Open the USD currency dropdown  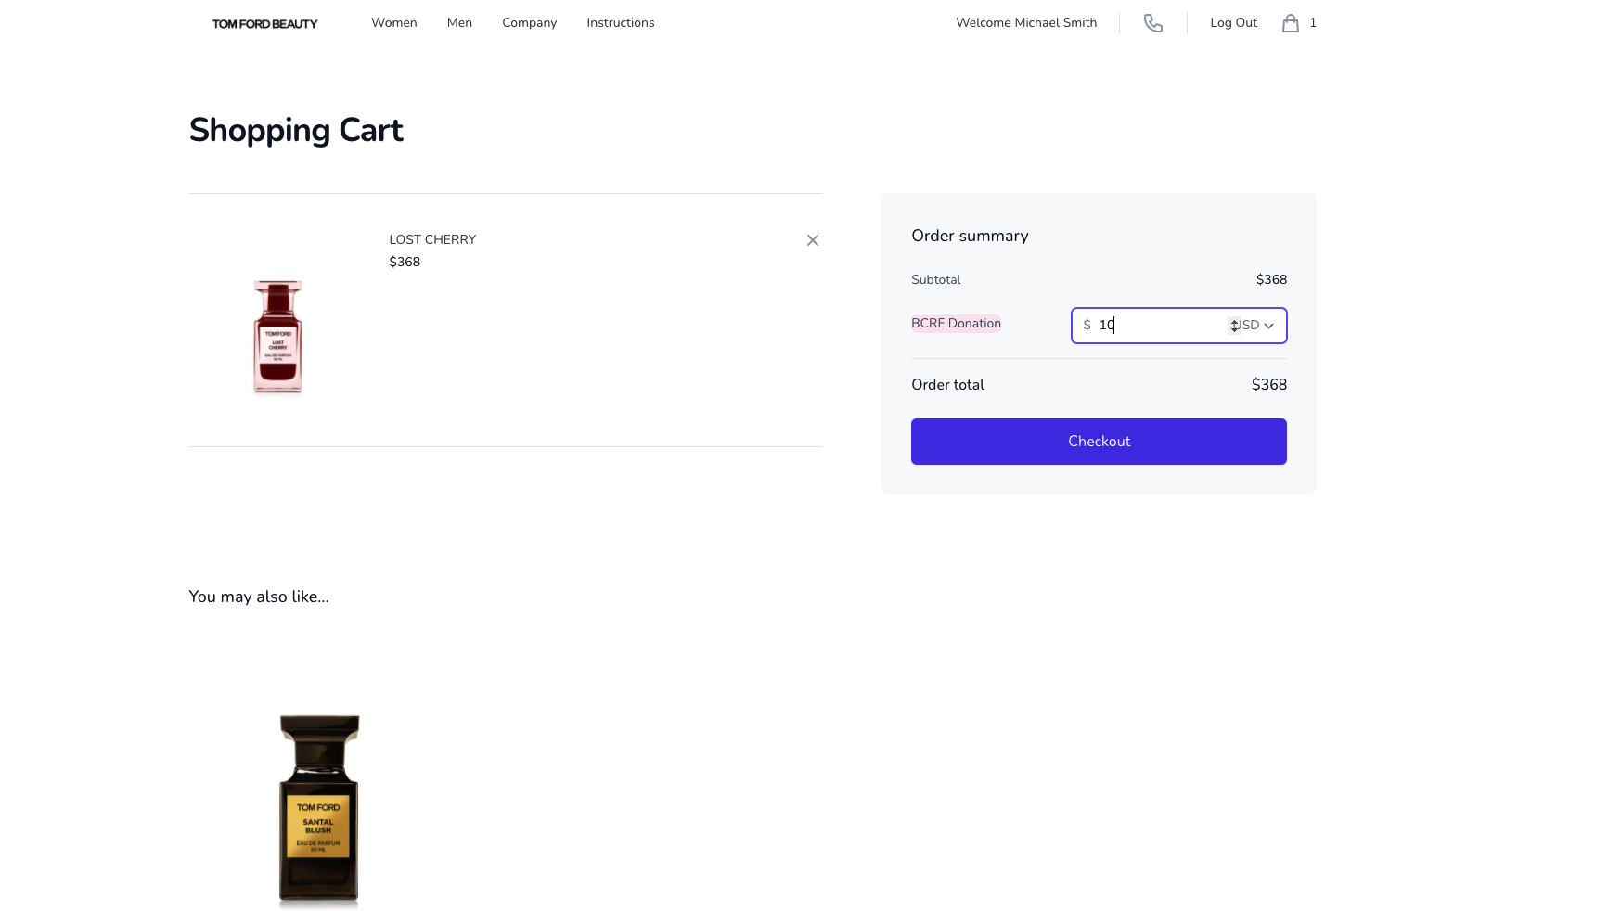pos(1250,326)
